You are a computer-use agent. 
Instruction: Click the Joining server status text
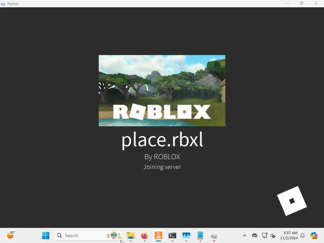[162, 167]
